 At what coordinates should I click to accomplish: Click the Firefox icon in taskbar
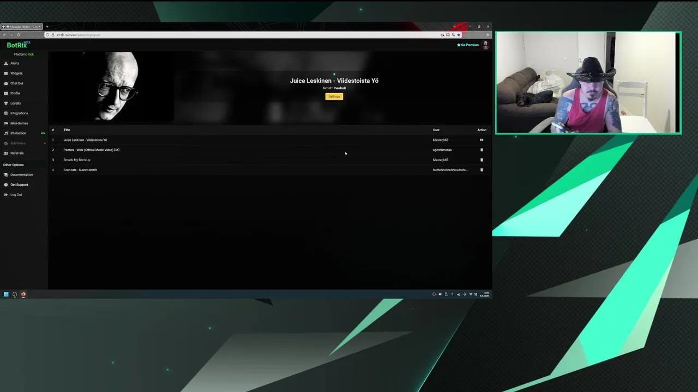tap(23, 295)
